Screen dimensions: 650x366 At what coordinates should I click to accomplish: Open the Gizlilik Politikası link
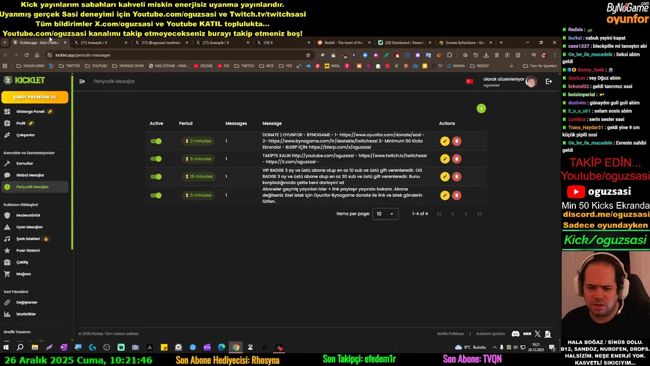450,334
